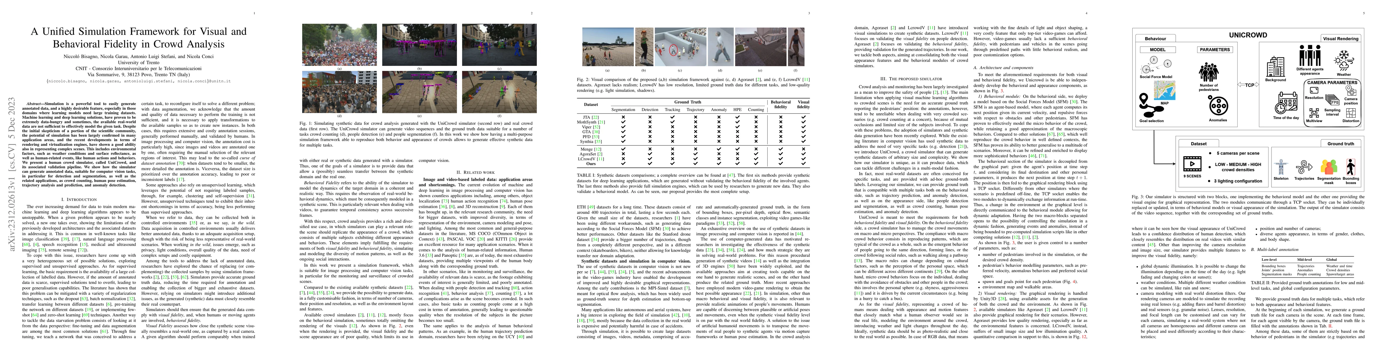Open Fig. 2 image (e) LCrowdV scene

pos(760,47)
